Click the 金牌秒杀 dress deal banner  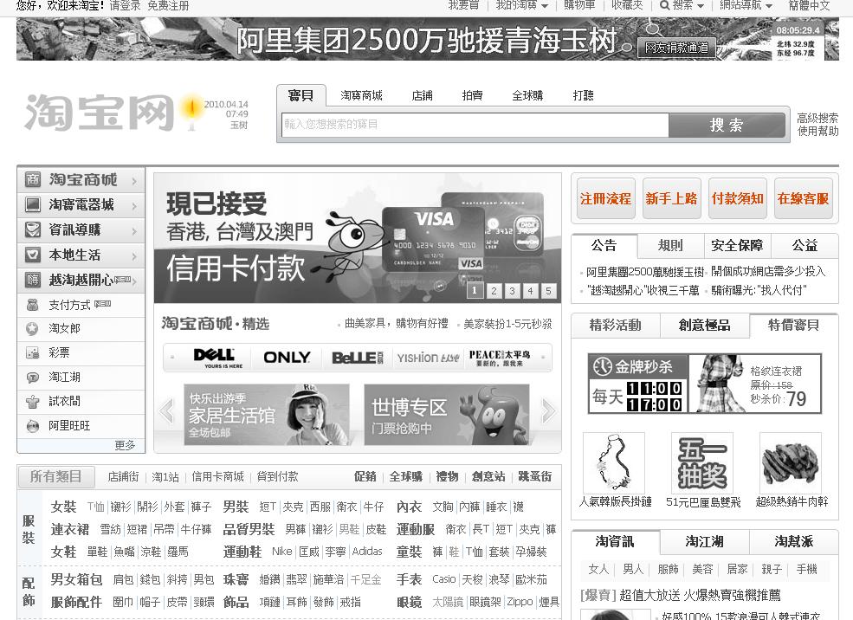(x=705, y=384)
